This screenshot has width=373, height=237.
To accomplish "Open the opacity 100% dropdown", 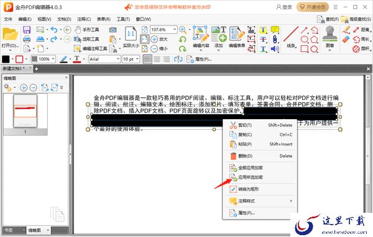I will (53, 59).
